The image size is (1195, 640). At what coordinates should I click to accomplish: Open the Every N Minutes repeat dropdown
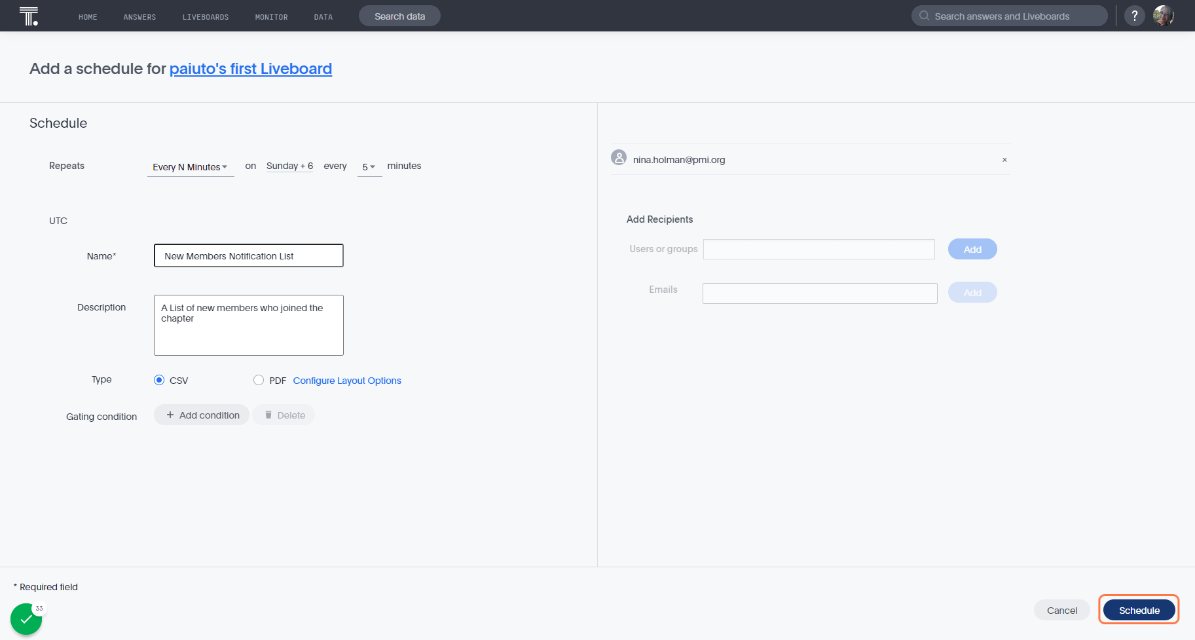point(190,167)
